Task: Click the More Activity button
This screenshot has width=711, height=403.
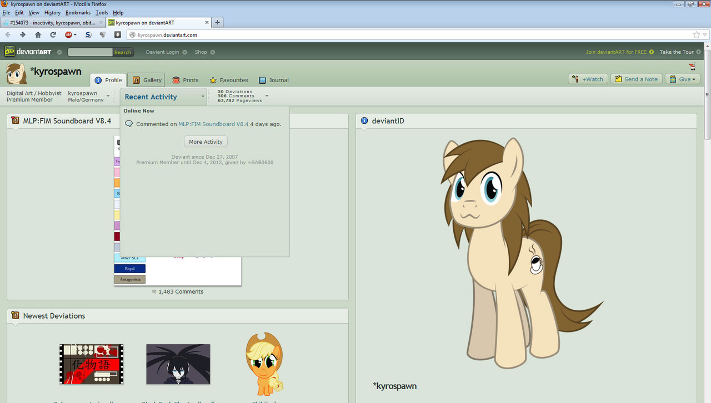Action: coord(206,142)
